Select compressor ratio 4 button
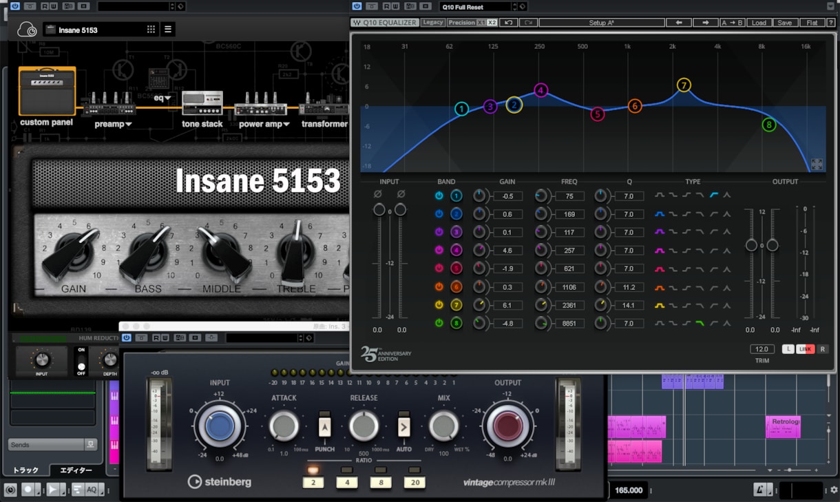 click(x=346, y=483)
